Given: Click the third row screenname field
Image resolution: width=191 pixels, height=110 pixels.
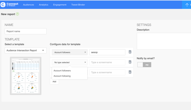Looking at the screenshot, I should pos(107,72).
